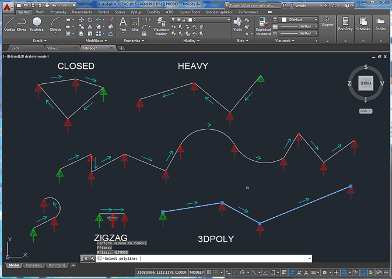392x279 pixels.
Task: Click into the Select polyline command line
Action: click(x=204, y=259)
